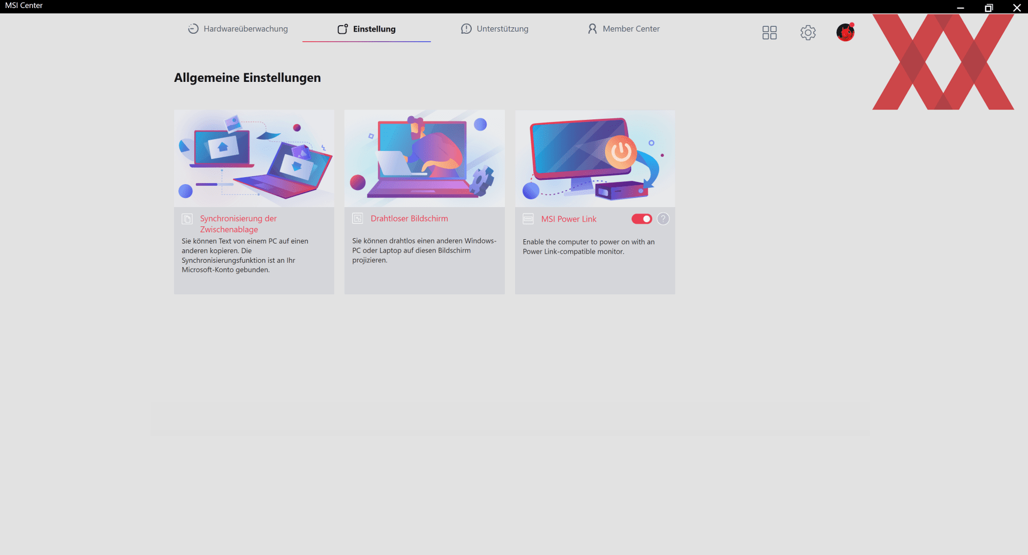Restore down the MSI Center window

click(x=988, y=7)
